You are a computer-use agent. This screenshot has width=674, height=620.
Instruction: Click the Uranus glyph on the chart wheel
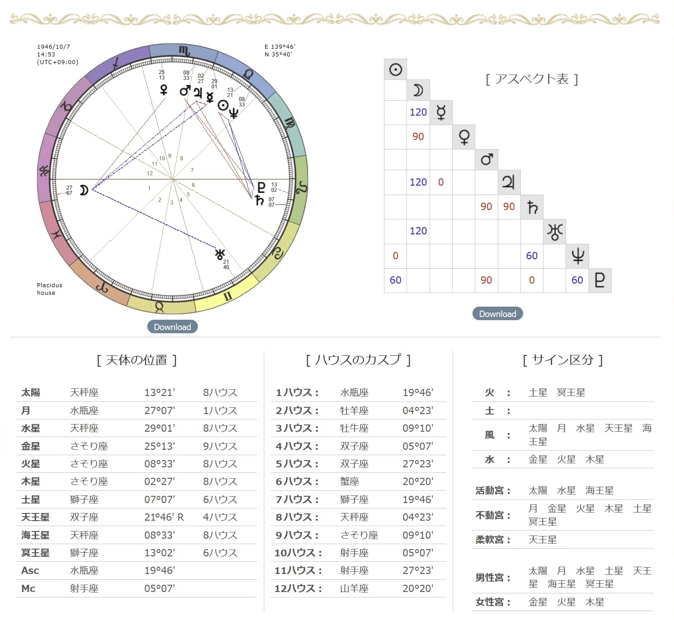pyautogui.click(x=220, y=254)
